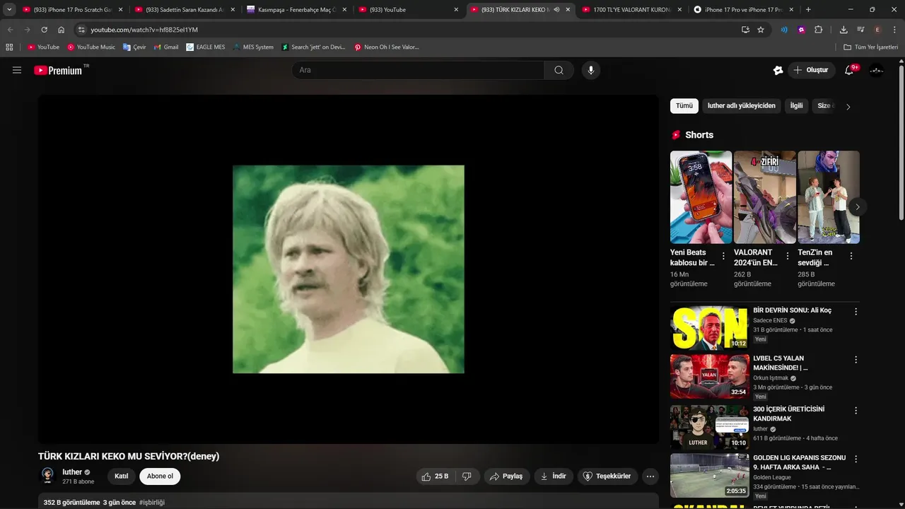This screenshot has height=509, width=905.
Task: Show next Shorts with the arrow
Action: [857, 207]
